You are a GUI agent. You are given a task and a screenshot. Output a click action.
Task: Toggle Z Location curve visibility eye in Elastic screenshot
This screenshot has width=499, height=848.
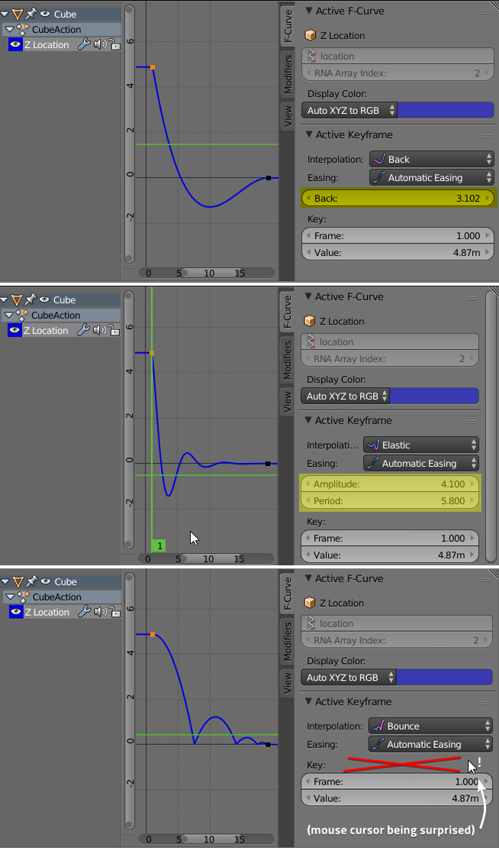(x=14, y=331)
